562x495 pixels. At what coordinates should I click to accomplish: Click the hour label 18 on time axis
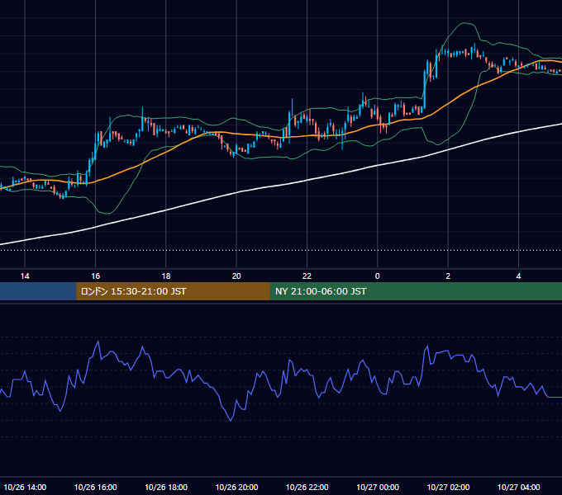point(166,276)
